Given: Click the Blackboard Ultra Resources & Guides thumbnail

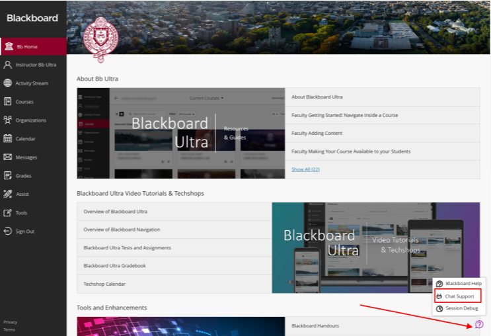Looking at the screenshot, I should pyautogui.click(x=181, y=133).
